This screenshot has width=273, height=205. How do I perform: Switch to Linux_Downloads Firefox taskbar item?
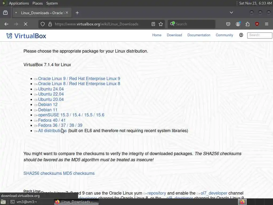[x=76, y=202]
